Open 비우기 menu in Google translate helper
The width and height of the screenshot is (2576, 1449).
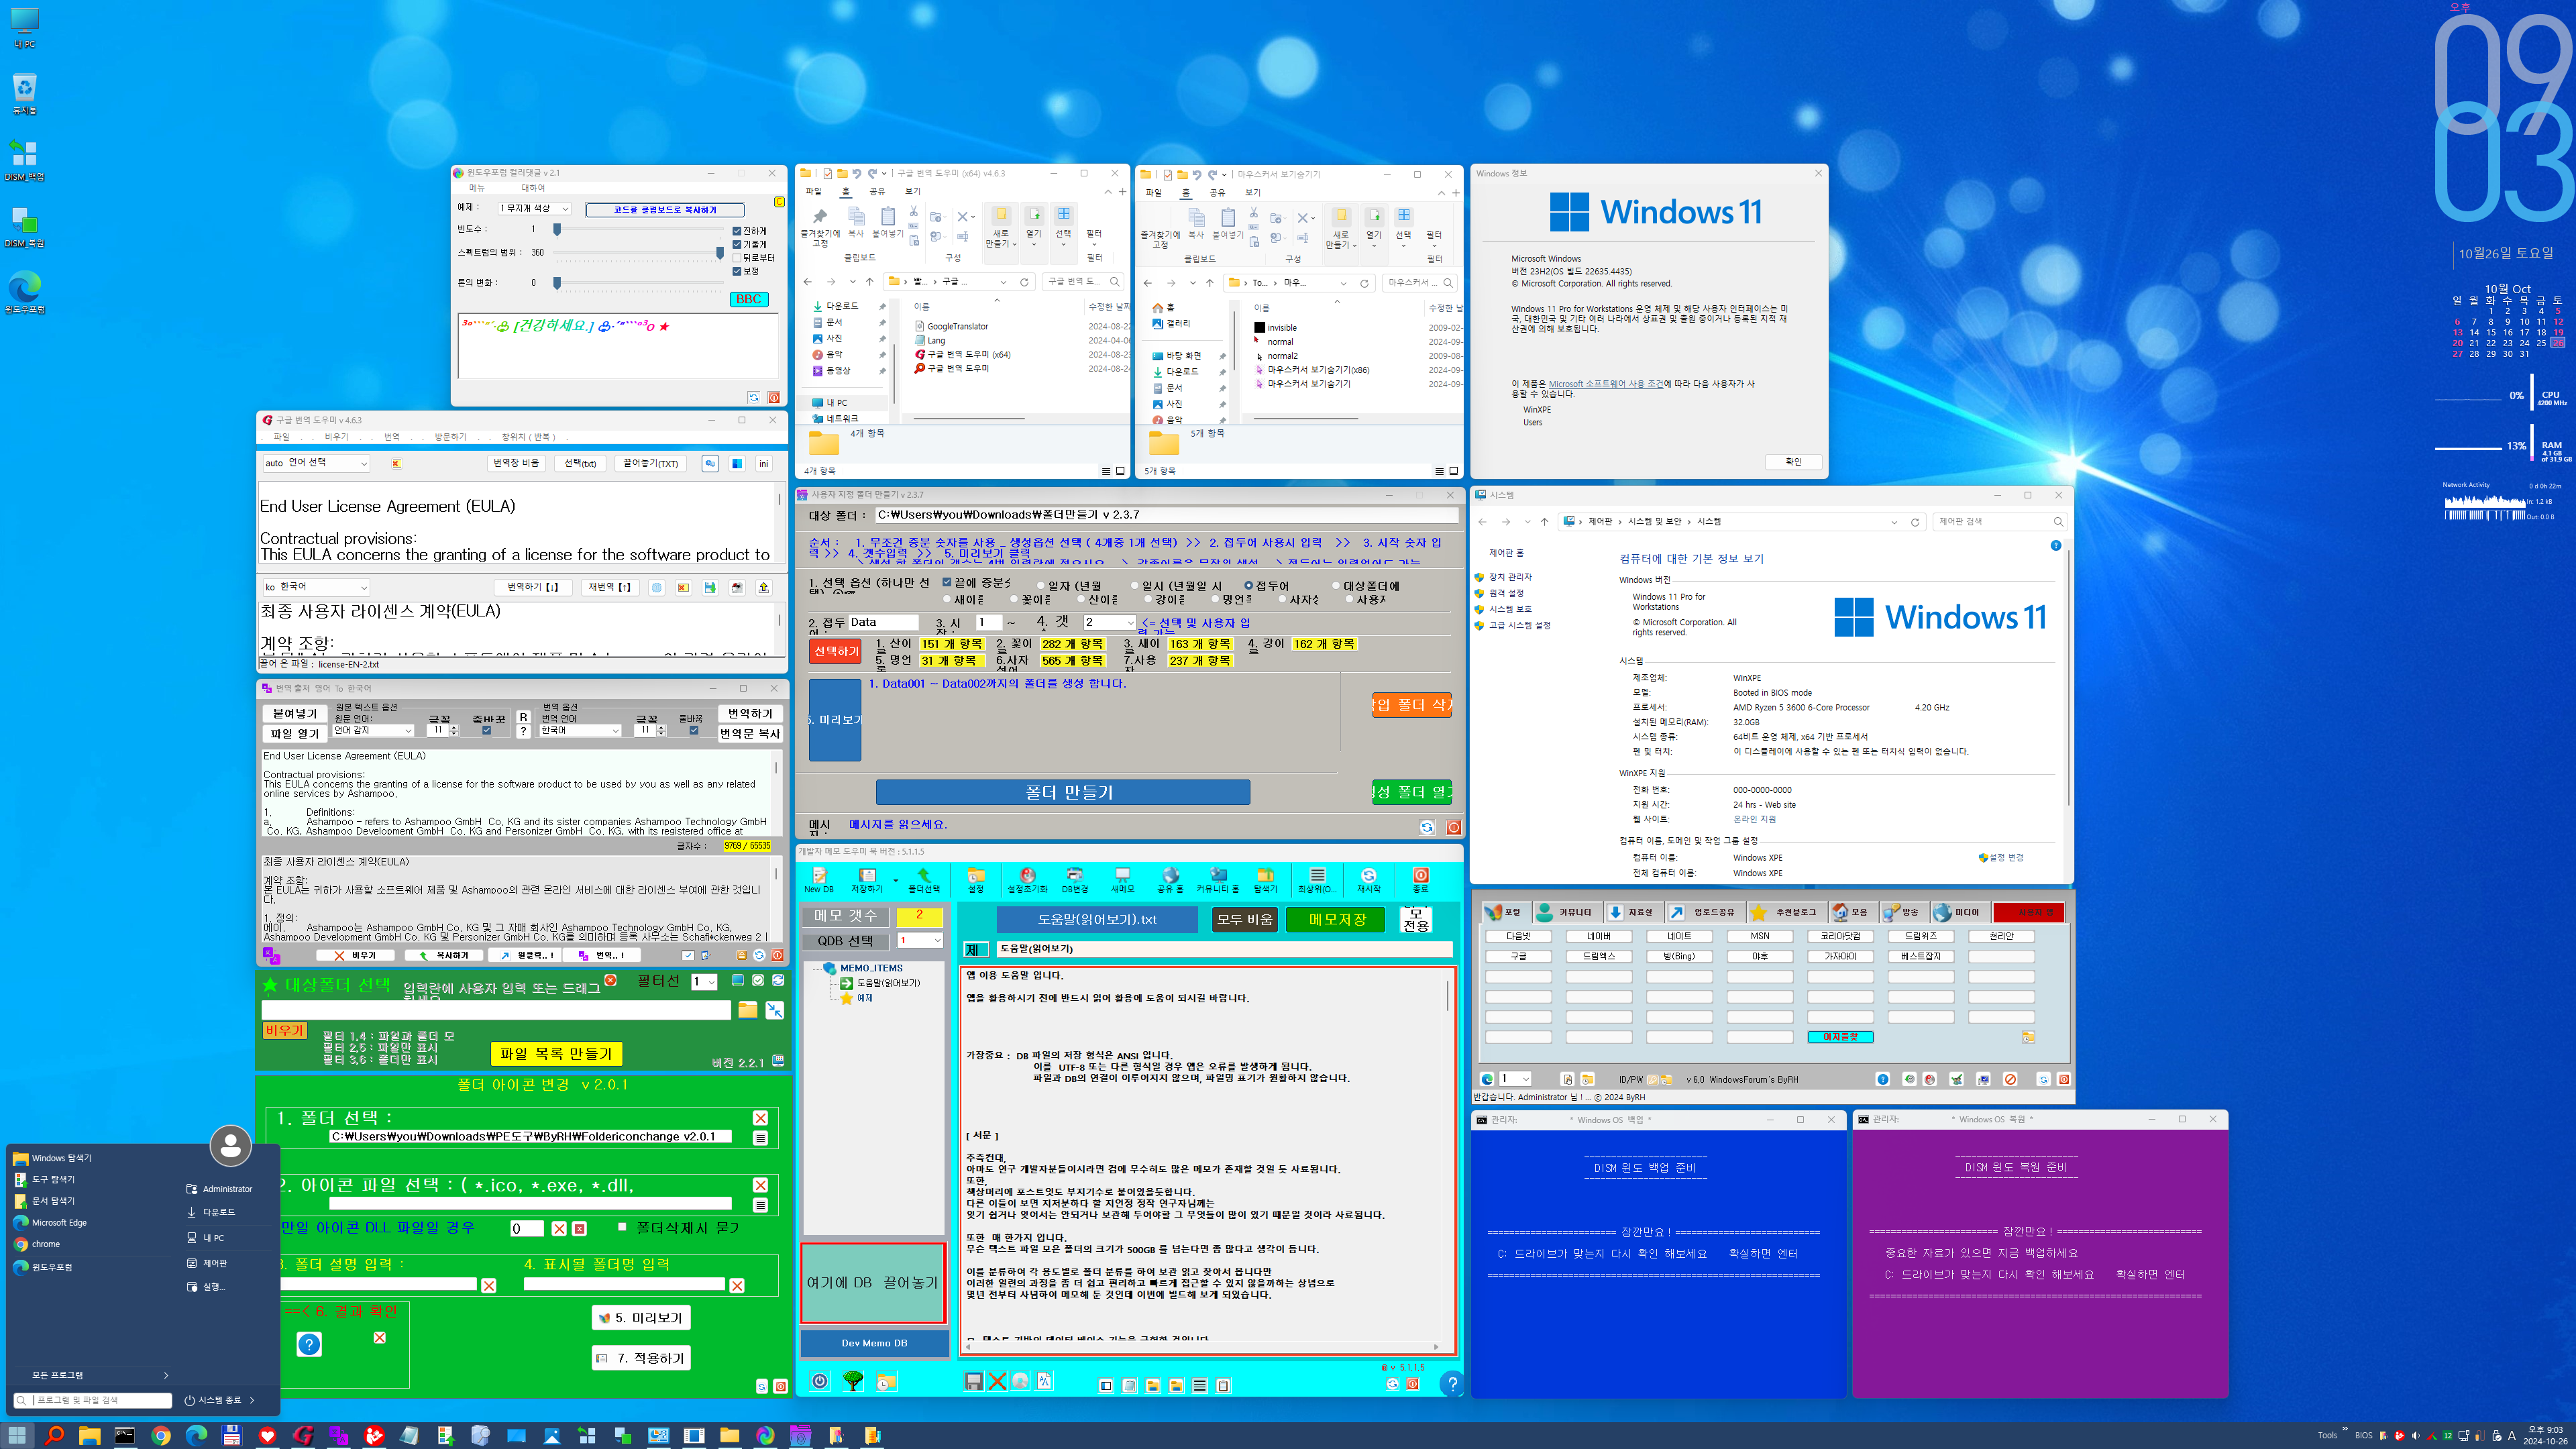(x=336, y=437)
